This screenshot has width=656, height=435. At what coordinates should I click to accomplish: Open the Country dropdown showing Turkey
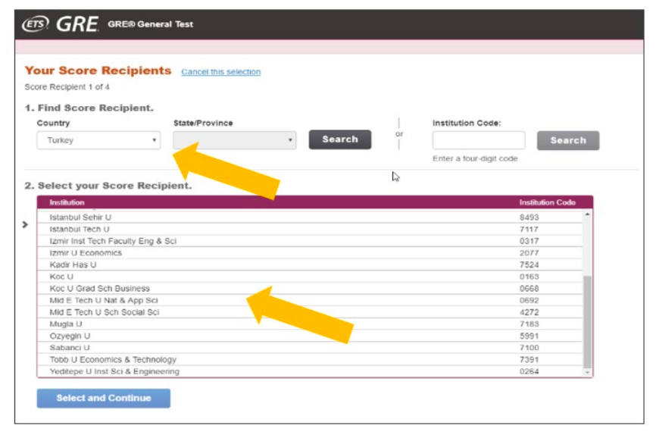[x=98, y=140]
